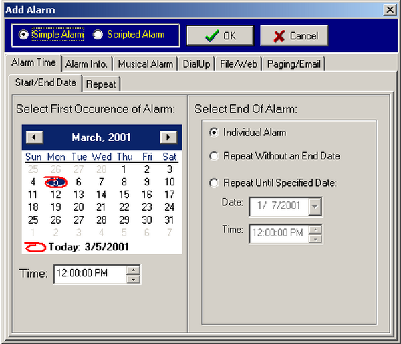The image size is (401, 344).
Task: Select March 8 in the calendar
Action: 124,182
